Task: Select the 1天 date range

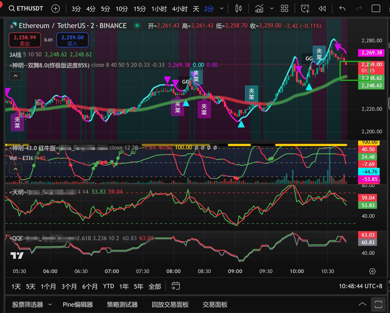Action: [x=16, y=286]
